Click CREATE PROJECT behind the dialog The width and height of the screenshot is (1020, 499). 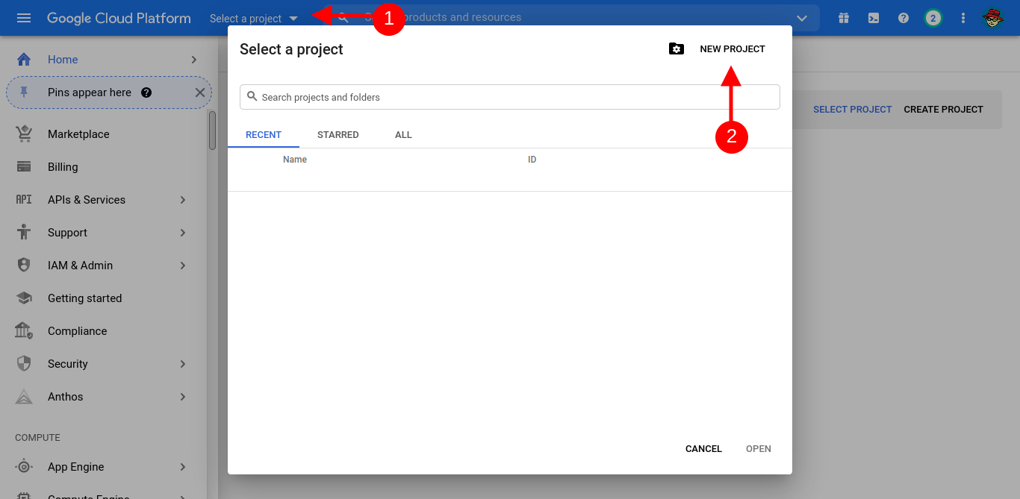point(943,110)
